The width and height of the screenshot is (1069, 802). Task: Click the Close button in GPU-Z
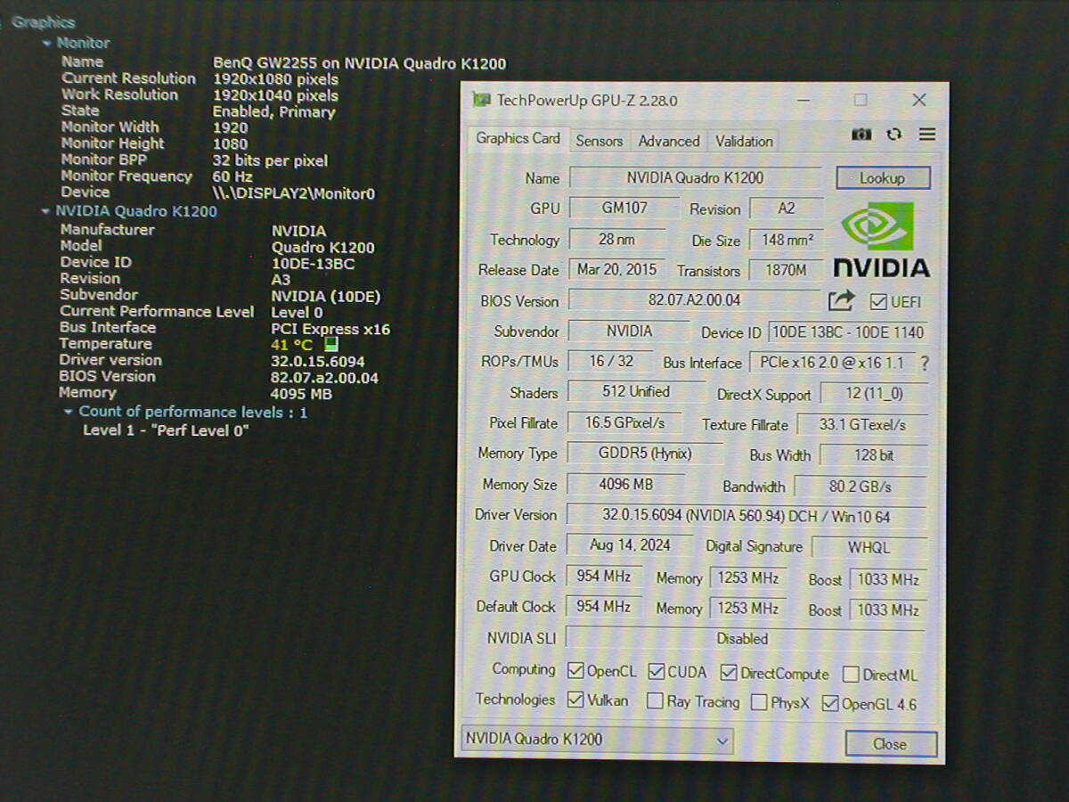pos(890,744)
